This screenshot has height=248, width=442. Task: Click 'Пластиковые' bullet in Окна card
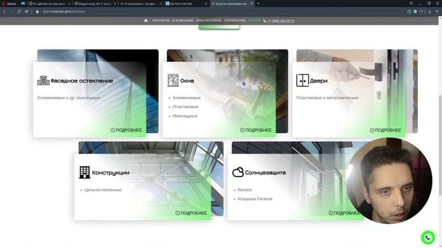(x=186, y=107)
